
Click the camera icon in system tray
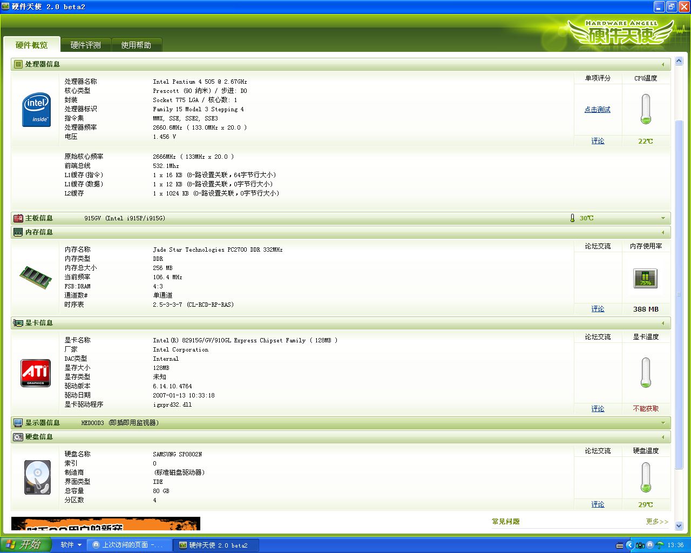[x=640, y=545]
